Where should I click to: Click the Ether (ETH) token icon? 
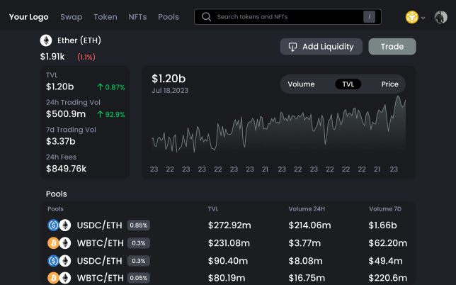click(46, 40)
